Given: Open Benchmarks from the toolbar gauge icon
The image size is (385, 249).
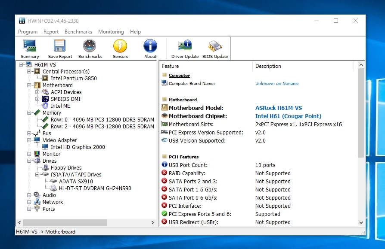Looking at the screenshot, I should click(90, 46).
